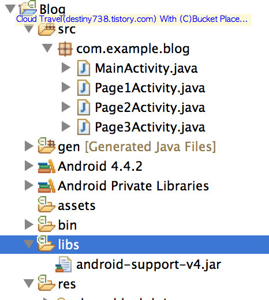
Task: Select the com.example.blog package label
Action: 133,49
